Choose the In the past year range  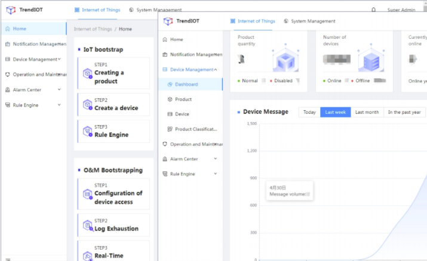coord(404,112)
